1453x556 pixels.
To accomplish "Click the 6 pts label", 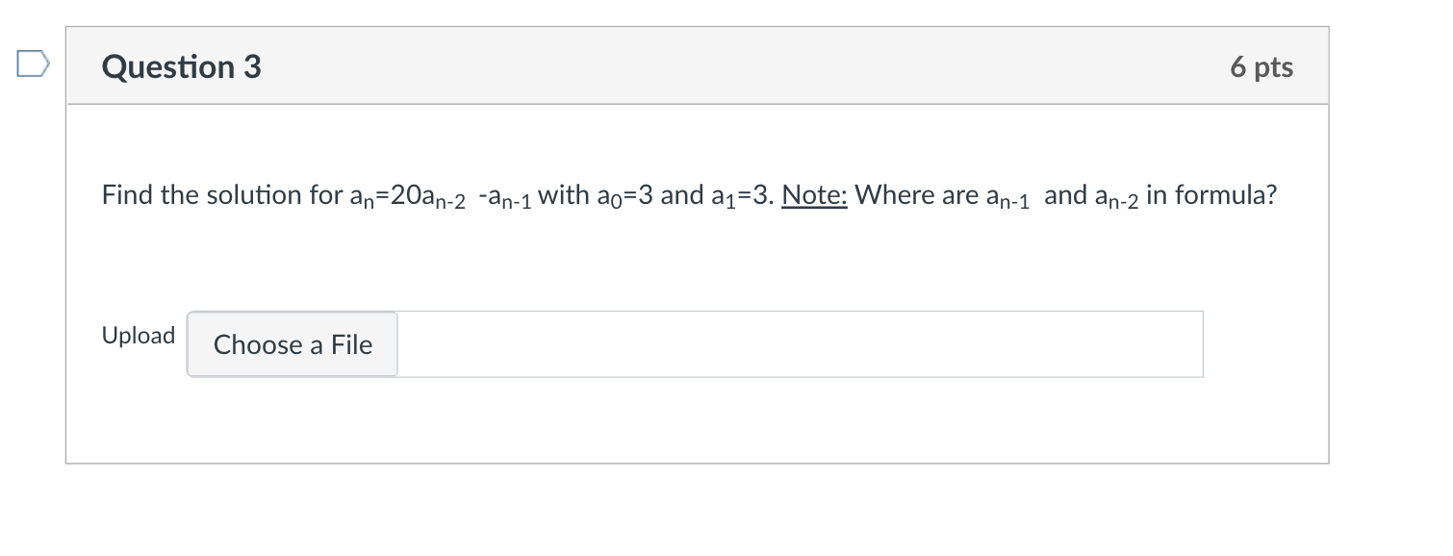I will coord(1262,66).
